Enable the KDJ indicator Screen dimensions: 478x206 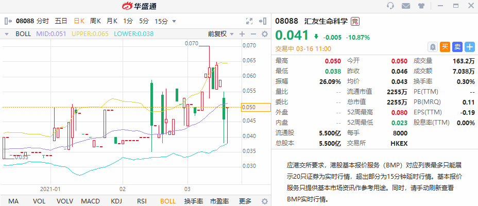116,201
